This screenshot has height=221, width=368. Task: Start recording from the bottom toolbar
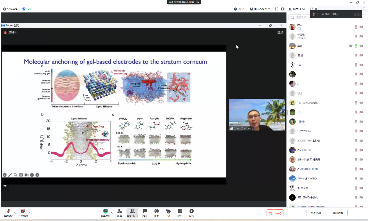coord(156,213)
